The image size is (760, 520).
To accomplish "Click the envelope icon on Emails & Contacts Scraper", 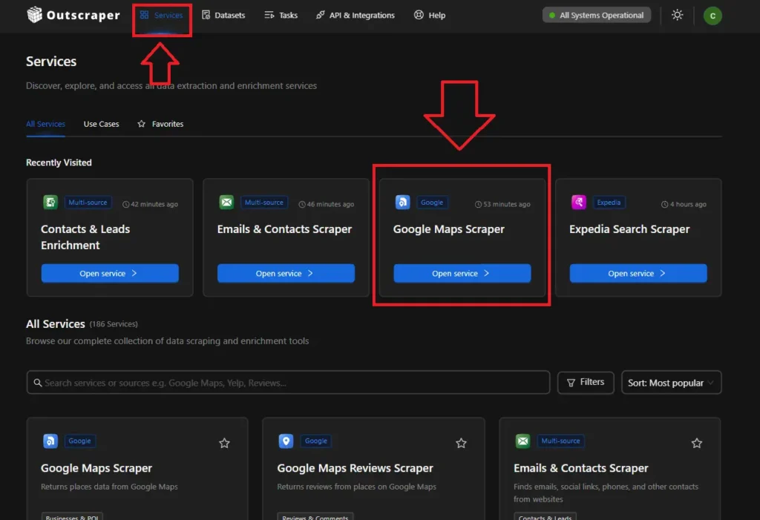I will 226,202.
